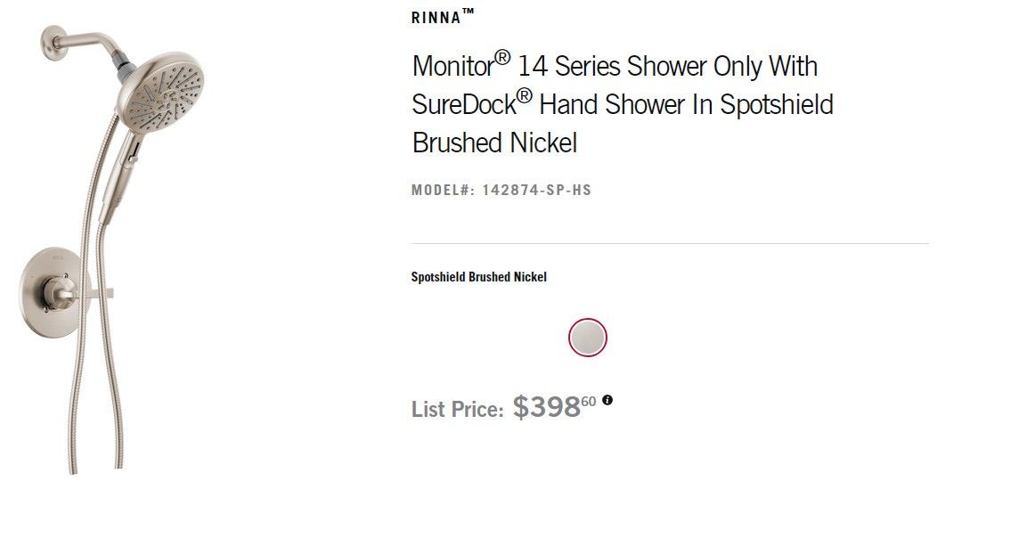1011x538 pixels.
Task: Click 'Brushed Nickel' on title's last line
Action: [494, 143]
